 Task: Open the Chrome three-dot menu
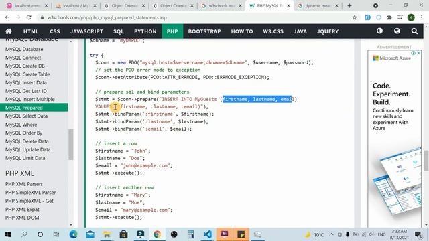pyautogui.click(x=422, y=17)
